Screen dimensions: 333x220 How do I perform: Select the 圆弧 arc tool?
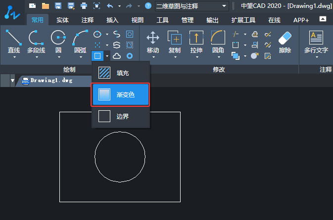(80, 42)
